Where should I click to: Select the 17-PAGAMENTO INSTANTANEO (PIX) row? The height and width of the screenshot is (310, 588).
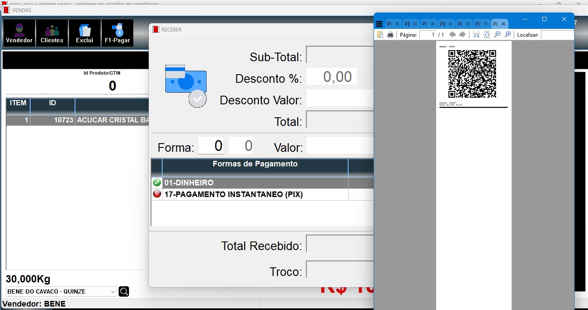point(262,194)
